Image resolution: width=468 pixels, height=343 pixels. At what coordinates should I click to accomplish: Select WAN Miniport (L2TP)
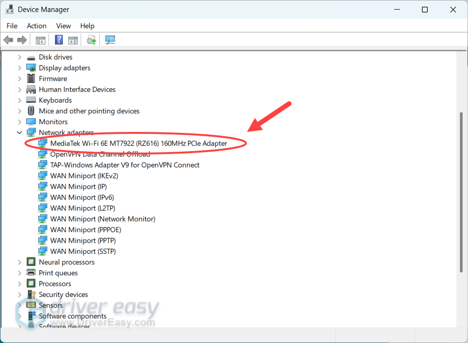pyautogui.click(x=82, y=208)
